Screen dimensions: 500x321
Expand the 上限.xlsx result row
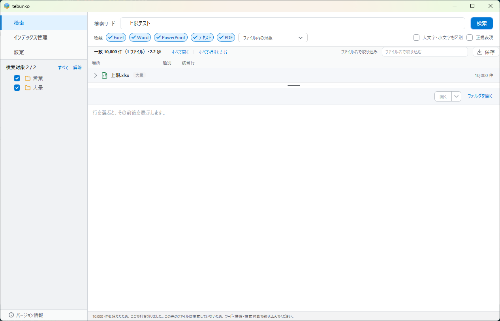coord(96,75)
